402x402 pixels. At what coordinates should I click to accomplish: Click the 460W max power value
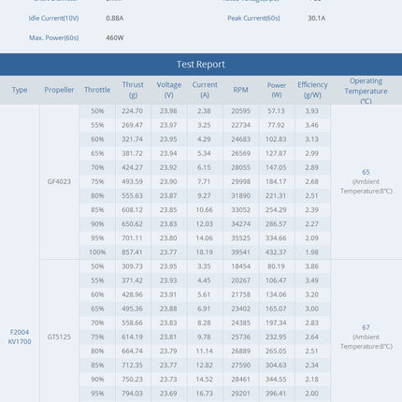tap(115, 38)
